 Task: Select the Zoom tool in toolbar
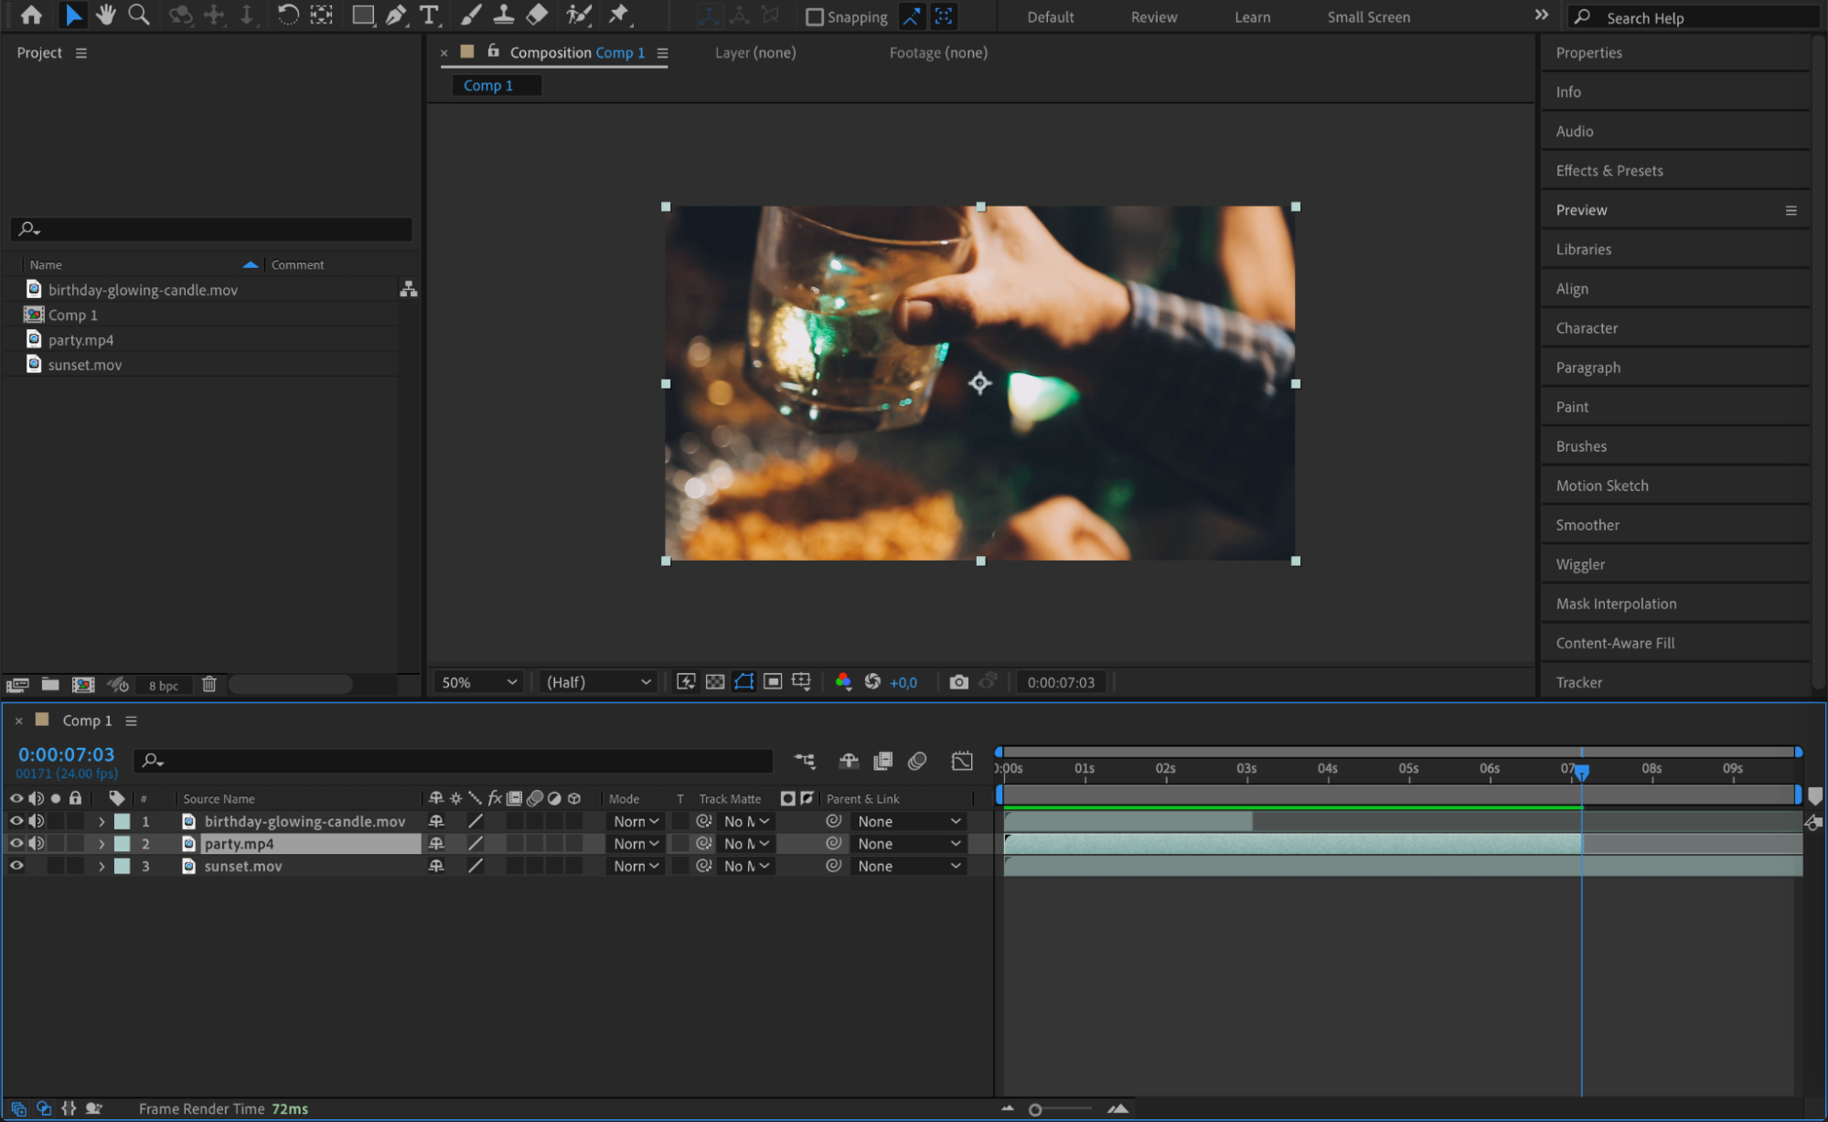(139, 15)
